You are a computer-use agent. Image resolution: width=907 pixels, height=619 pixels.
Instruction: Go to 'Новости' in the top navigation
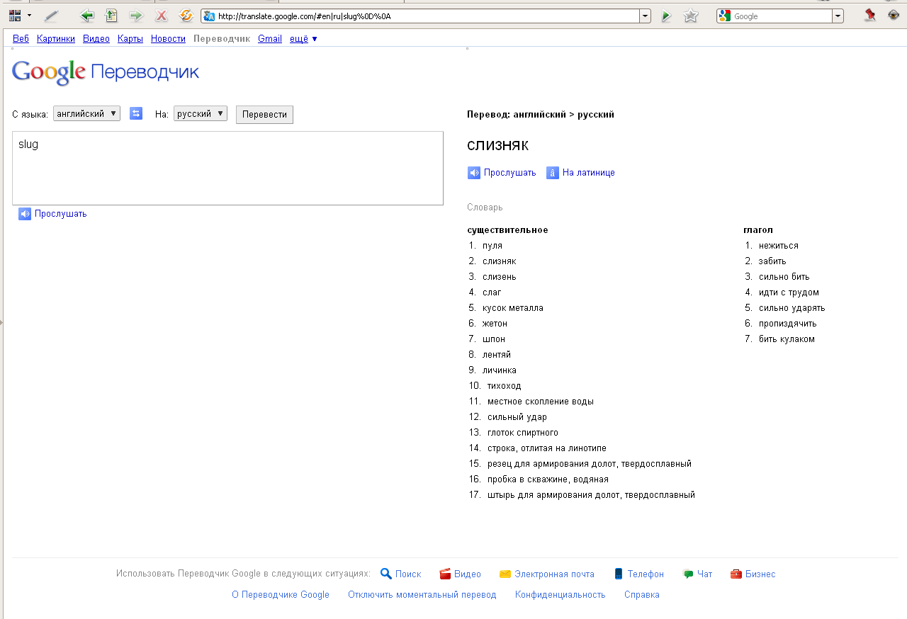pos(168,39)
